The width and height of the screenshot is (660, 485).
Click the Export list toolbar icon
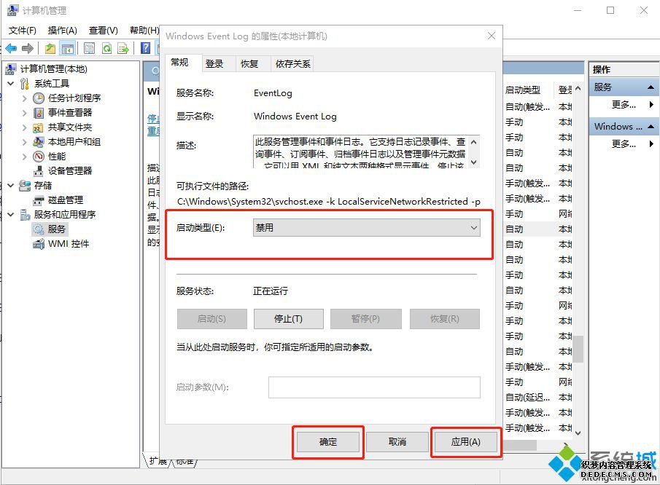click(123, 48)
